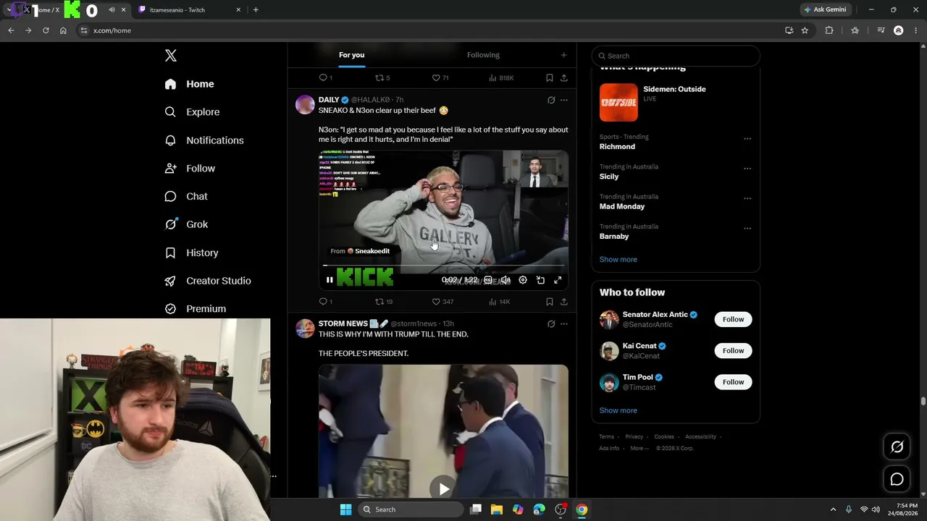Toggle captions on the DAILY video
This screenshot has height=521, width=927.
pos(488,280)
